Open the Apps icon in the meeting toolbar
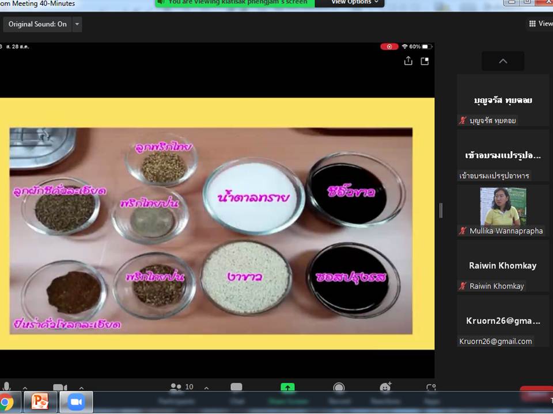The image size is (553, 414). pyautogui.click(x=431, y=387)
